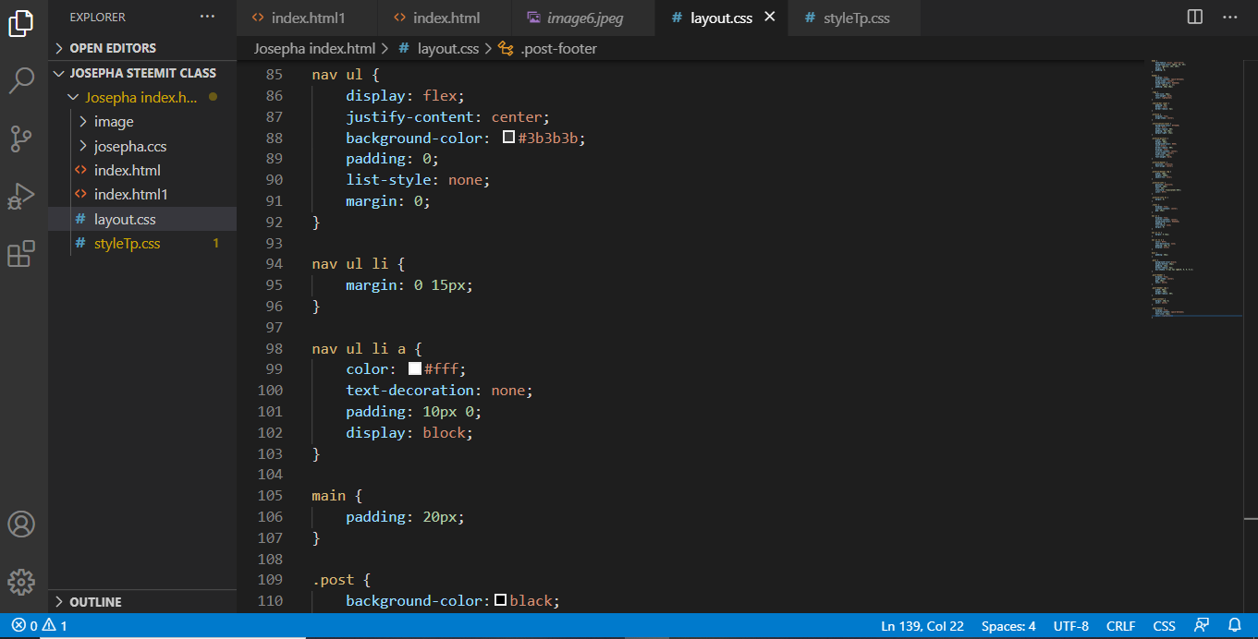The height and width of the screenshot is (639, 1258).
Task: Open the Source Control view
Action: [x=21, y=139]
